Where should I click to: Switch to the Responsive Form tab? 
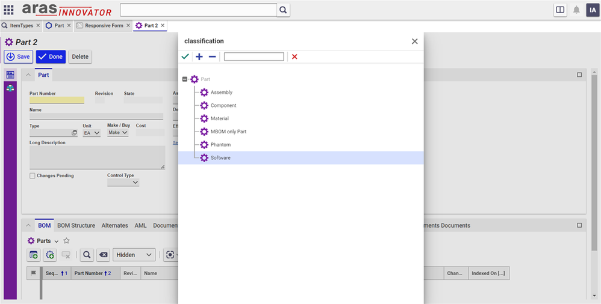[104, 26]
